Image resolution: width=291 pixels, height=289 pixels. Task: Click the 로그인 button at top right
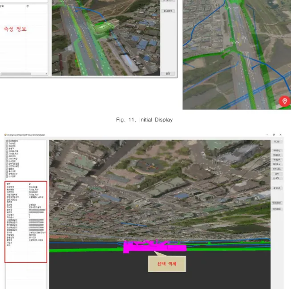[x=277, y=142]
